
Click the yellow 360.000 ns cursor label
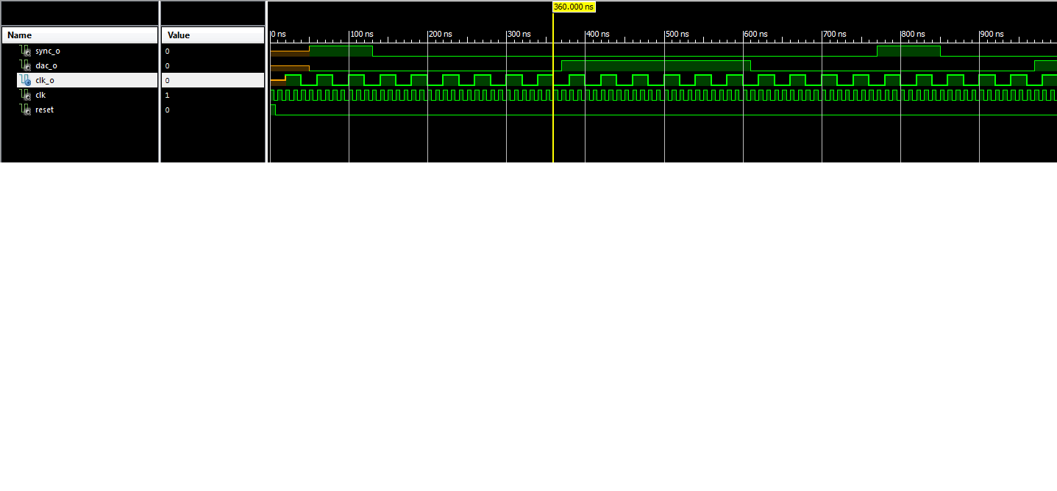coord(573,7)
